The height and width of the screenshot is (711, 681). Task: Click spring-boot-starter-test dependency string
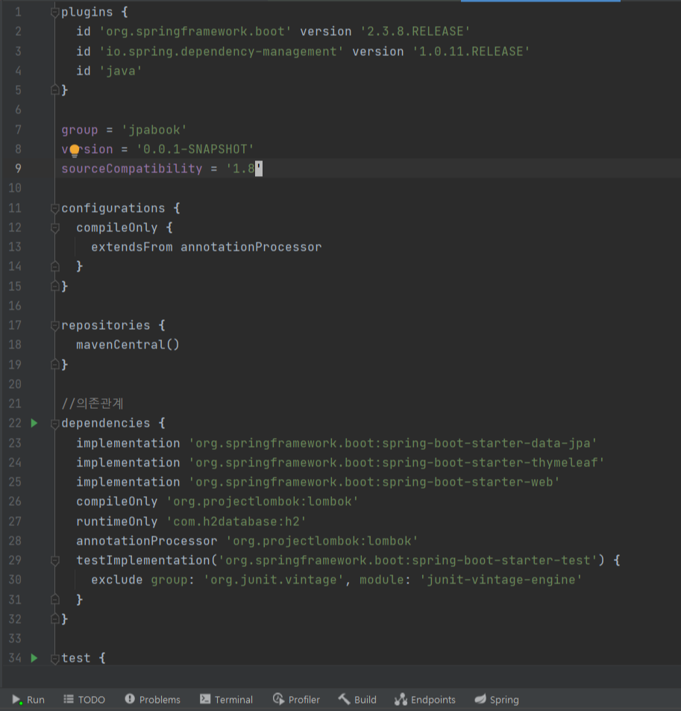407,560
